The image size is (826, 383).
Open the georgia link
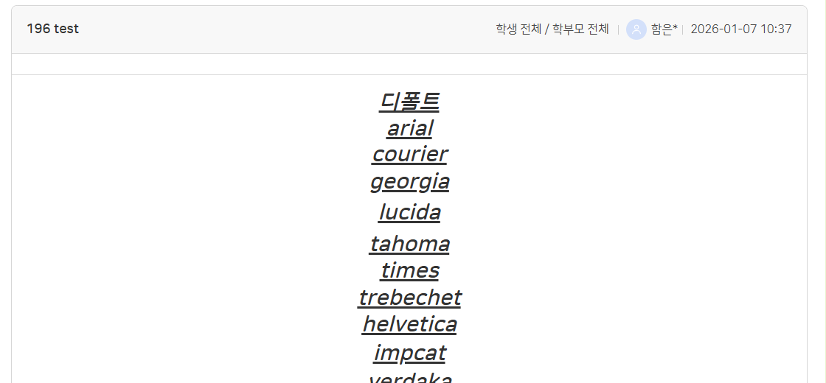click(409, 181)
